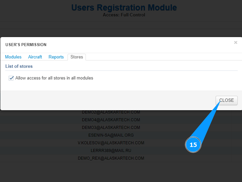Select the Stores tab

point(77,57)
